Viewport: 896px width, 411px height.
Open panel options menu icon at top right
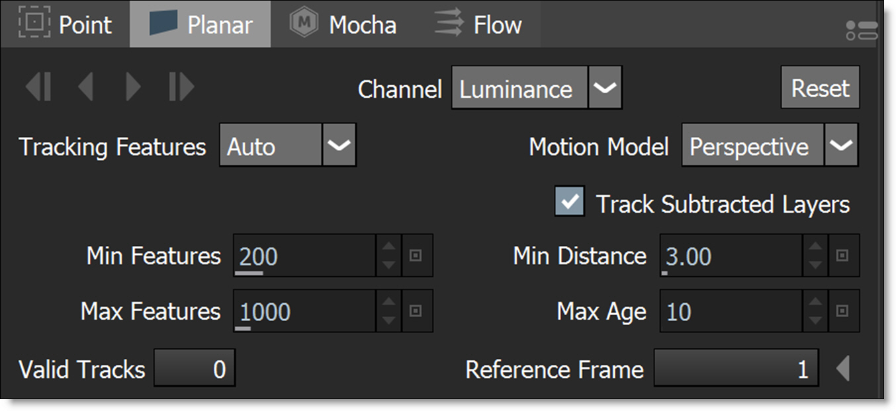coord(861,30)
